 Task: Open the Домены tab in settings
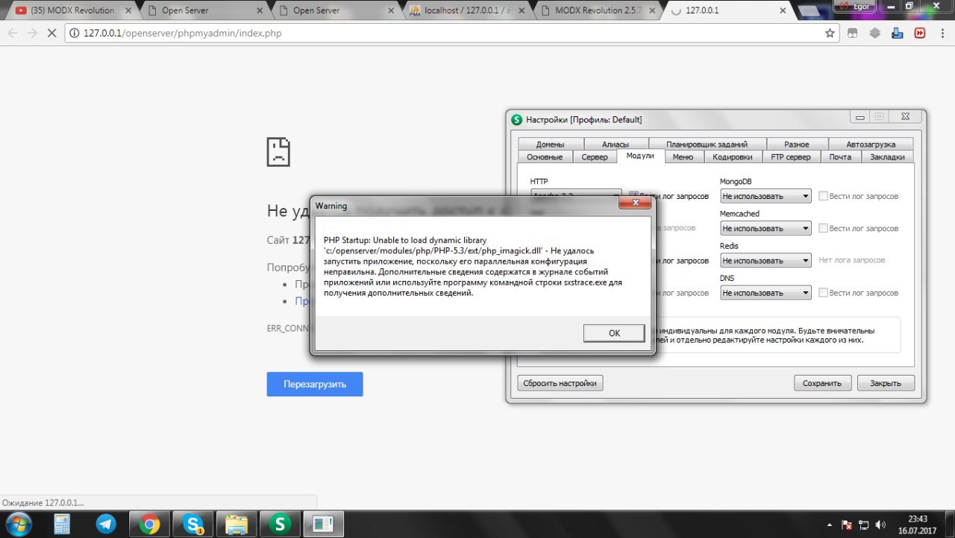coord(550,144)
